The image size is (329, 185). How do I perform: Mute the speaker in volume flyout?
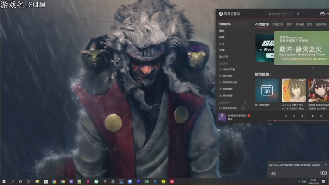pyautogui.click(x=273, y=173)
